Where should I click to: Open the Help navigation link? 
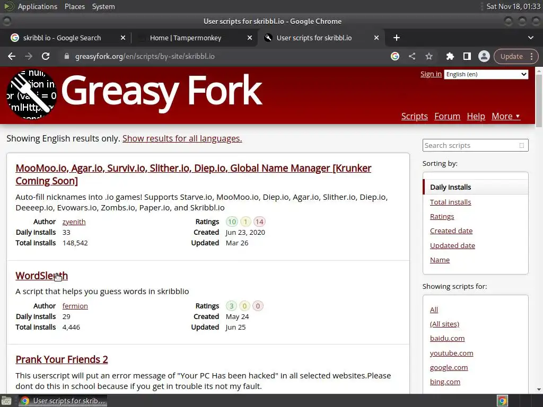[x=476, y=116]
